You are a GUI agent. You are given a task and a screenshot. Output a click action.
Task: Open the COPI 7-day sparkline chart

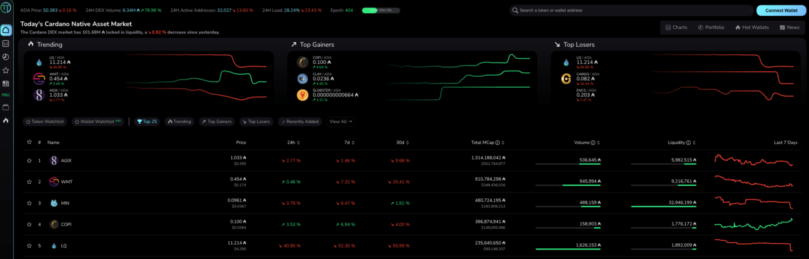[753, 224]
